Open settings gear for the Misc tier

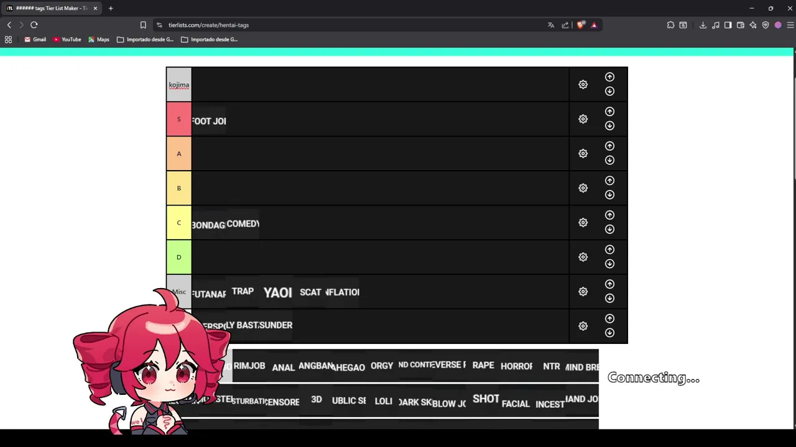click(x=583, y=291)
